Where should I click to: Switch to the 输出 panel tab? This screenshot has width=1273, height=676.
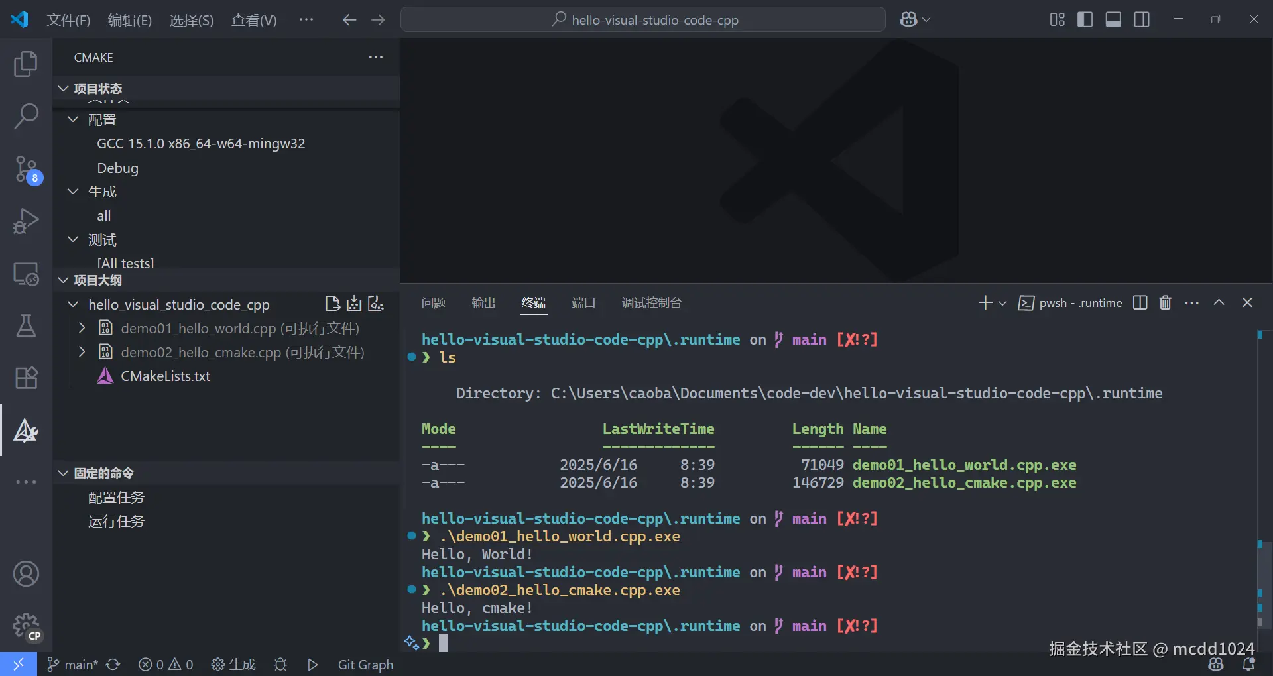point(483,303)
